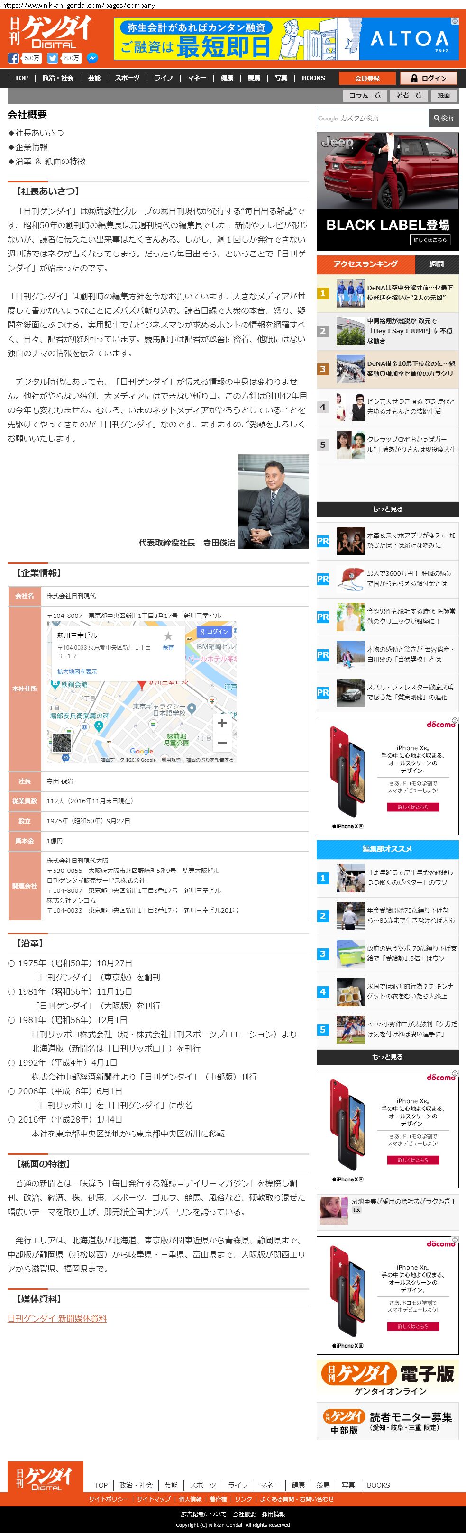Screen dimensions: 466x1533
Task: Open PR article 最大で3600万円
Action: (x=387, y=579)
